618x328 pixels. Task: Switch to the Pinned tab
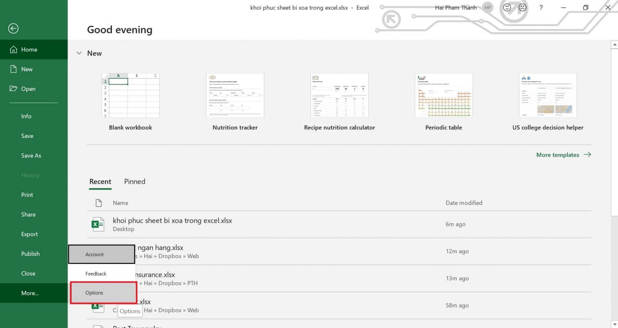134,182
